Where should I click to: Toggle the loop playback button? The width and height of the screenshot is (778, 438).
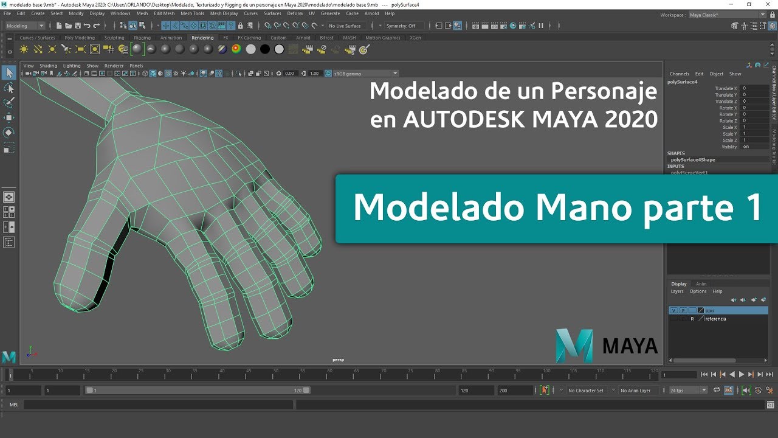point(717,390)
